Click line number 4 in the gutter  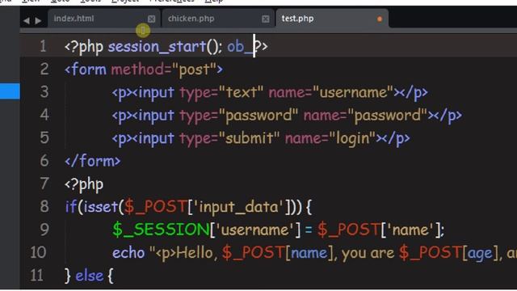pyautogui.click(x=44, y=115)
